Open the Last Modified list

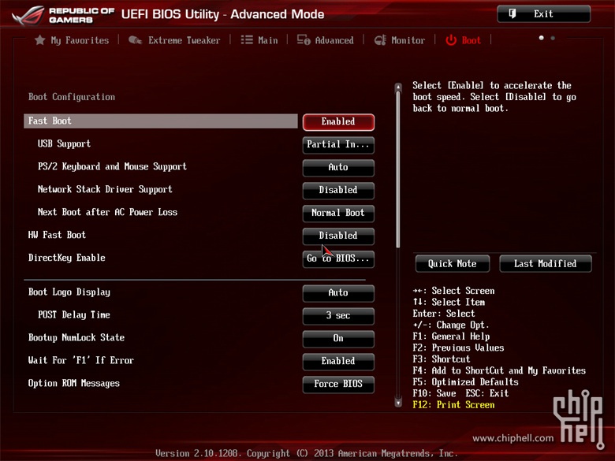point(545,263)
